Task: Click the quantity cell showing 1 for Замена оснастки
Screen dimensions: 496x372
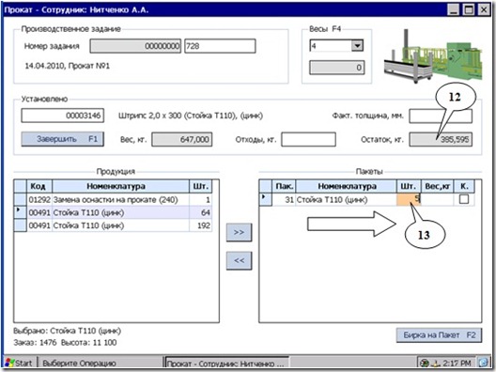Action: point(200,199)
